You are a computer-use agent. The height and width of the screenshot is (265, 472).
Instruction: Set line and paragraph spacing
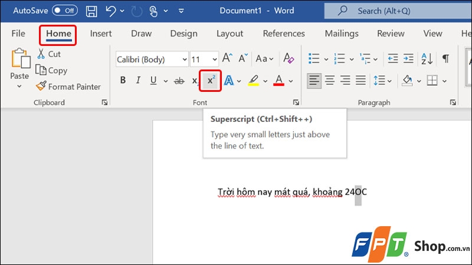point(379,81)
